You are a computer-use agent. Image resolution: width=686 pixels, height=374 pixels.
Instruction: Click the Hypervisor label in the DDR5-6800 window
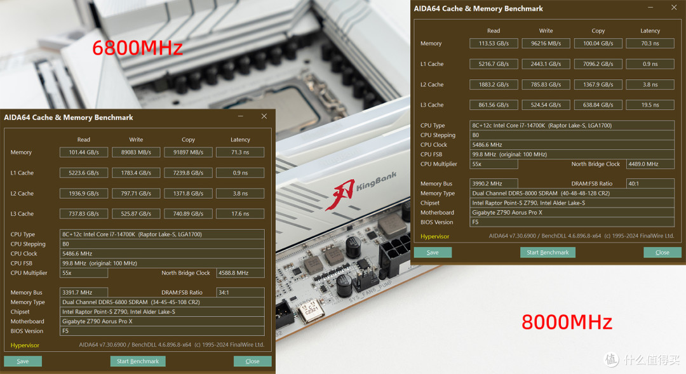25,345
